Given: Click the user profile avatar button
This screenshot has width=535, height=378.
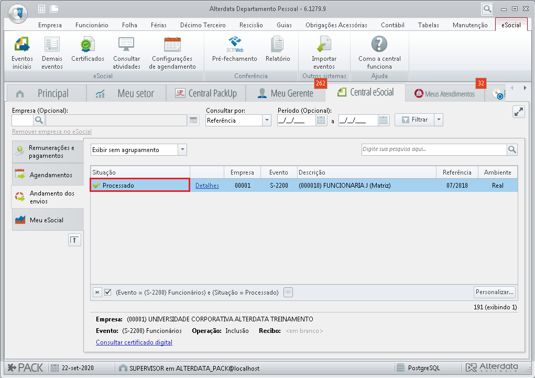Looking at the screenshot, I should [x=18, y=14].
